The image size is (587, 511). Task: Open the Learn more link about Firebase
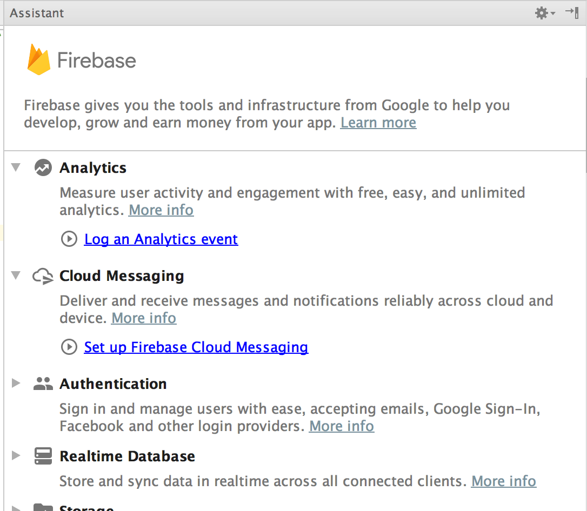click(x=378, y=123)
